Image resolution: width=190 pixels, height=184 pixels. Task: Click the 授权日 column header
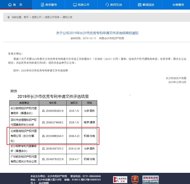tap(74, 103)
